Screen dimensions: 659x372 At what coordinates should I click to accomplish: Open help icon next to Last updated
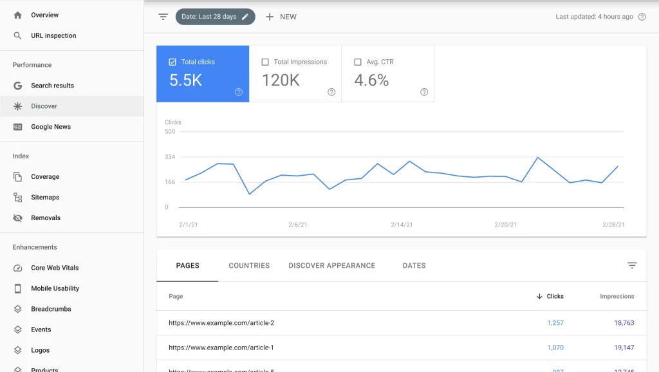coord(642,17)
